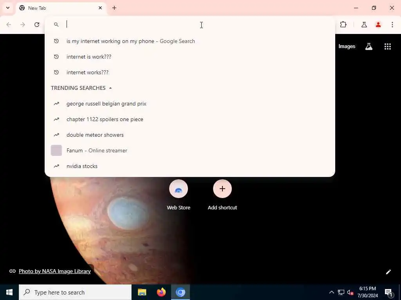Select suggestion 'is my internet working on my phone'

click(190, 41)
